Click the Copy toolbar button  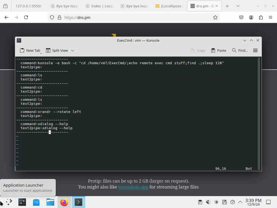(x=198, y=51)
